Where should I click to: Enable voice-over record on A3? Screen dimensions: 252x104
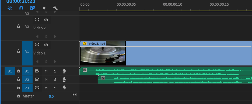pyautogui.click(x=64, y=88)
